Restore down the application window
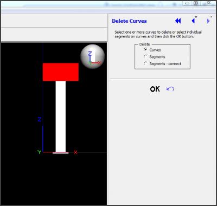Viewport: 217px width, 206px height. 196,3
